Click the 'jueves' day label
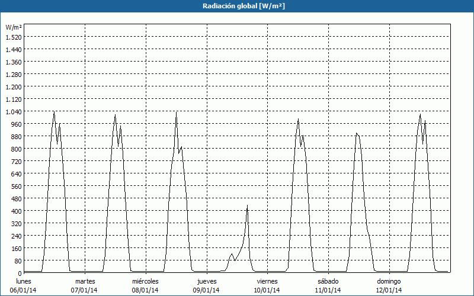474x296 pixels. (x=206, y=281)
